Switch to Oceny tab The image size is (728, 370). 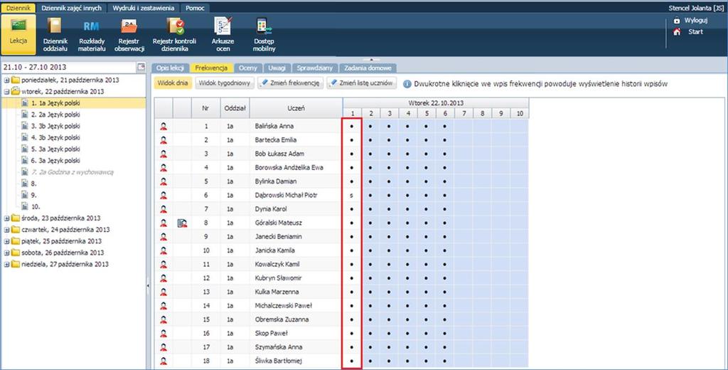pyautogui.click(x=248, y=68)
